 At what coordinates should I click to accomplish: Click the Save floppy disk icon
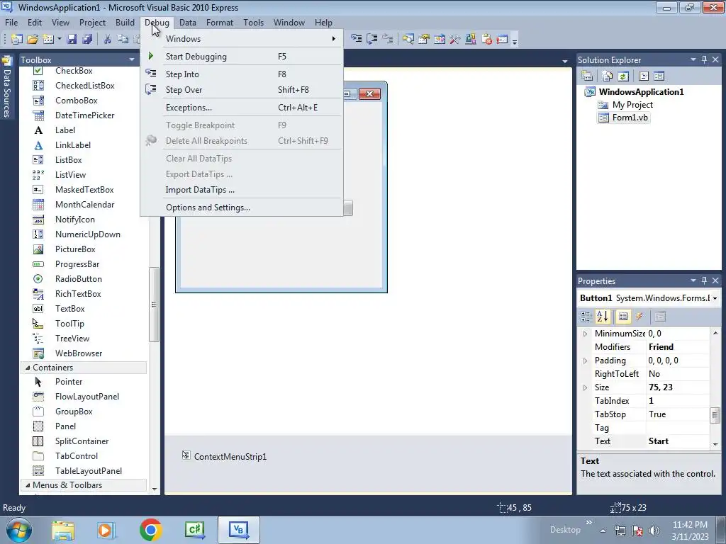click(x=72, y=40)
